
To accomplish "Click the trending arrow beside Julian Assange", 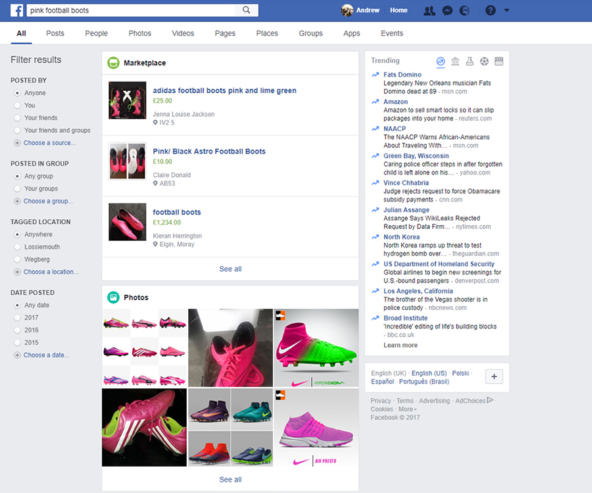I will point(376,210).
